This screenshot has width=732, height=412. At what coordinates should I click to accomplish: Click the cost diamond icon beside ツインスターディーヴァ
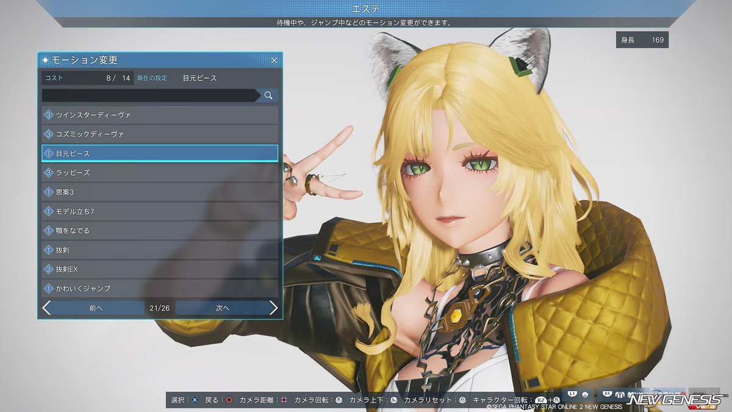[x=49, y=115]
